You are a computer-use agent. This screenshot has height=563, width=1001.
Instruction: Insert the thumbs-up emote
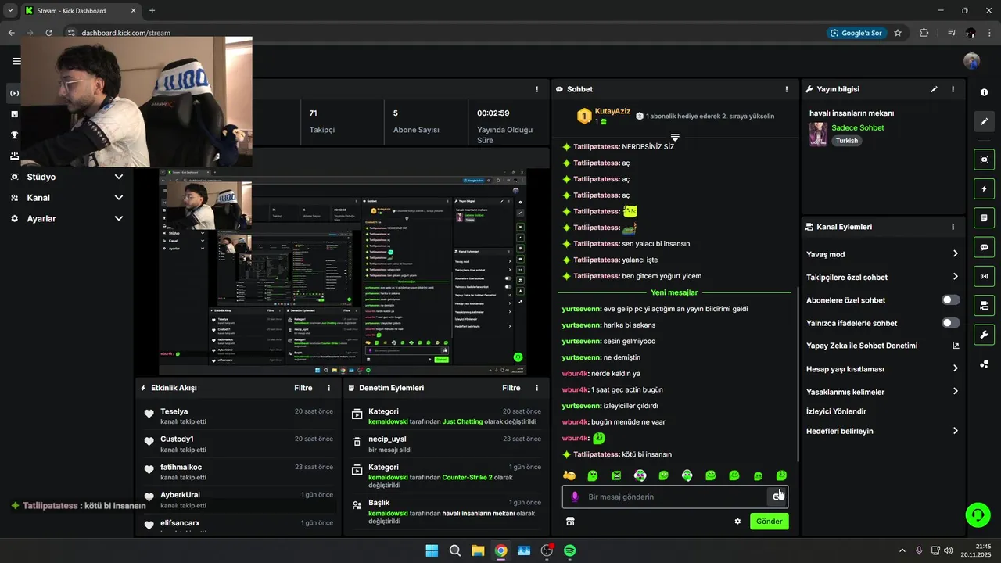(569, 475)
